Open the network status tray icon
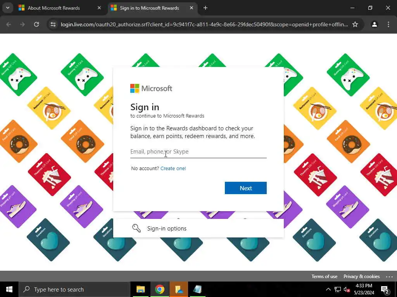Screen dimensions: 397x297 [338, 289]
